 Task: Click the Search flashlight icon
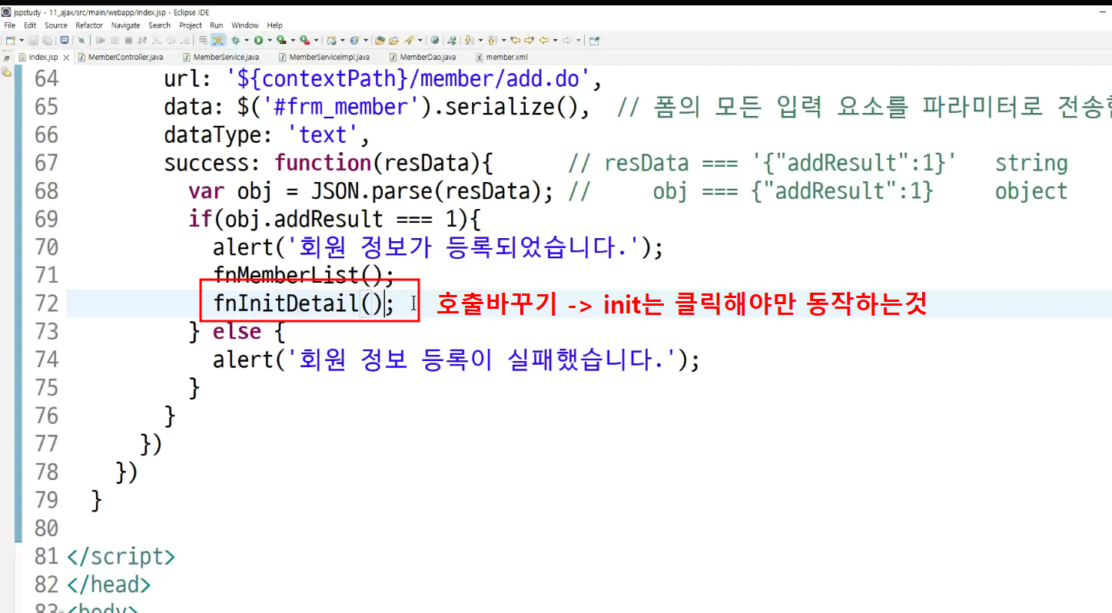click(410, 40)
